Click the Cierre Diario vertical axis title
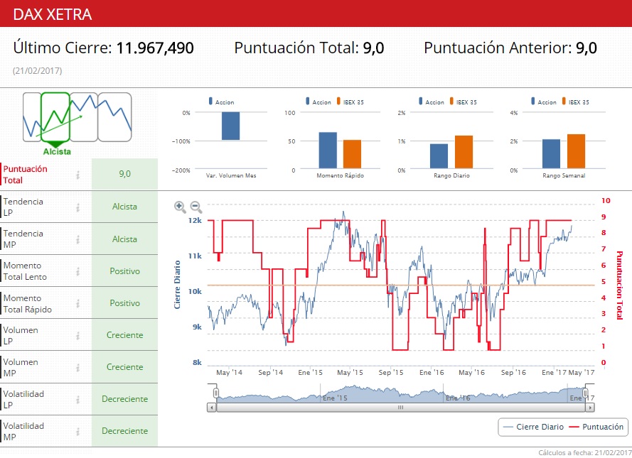 pos(177,285)
